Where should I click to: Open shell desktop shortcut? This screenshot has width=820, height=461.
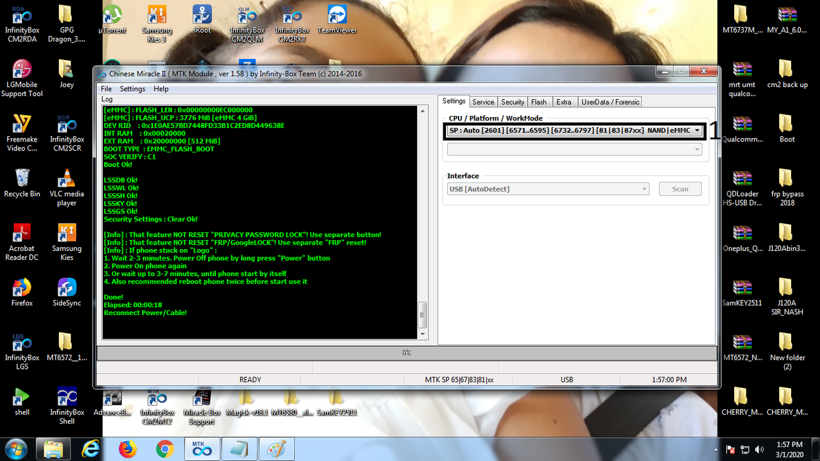(22, 401)
